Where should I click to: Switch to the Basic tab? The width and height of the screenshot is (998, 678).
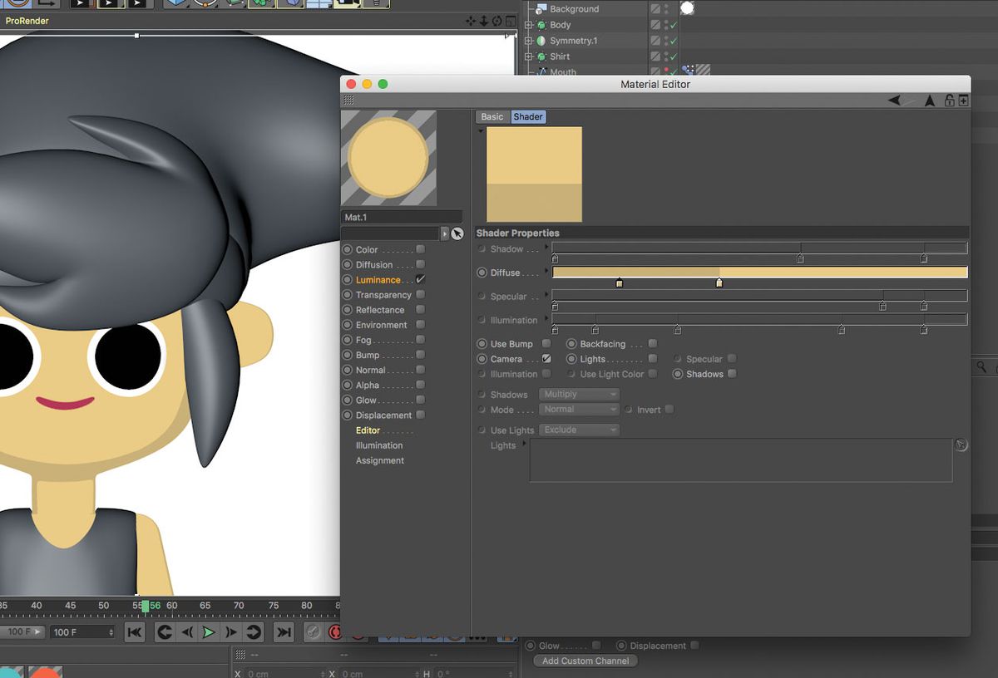click(x=491, y=116)
